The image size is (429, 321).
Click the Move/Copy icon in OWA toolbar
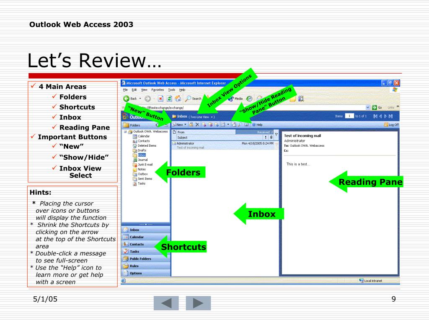coord(191,125)
